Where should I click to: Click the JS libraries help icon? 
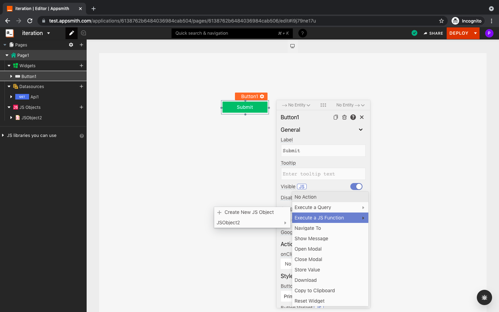click(x=82, y=136)
